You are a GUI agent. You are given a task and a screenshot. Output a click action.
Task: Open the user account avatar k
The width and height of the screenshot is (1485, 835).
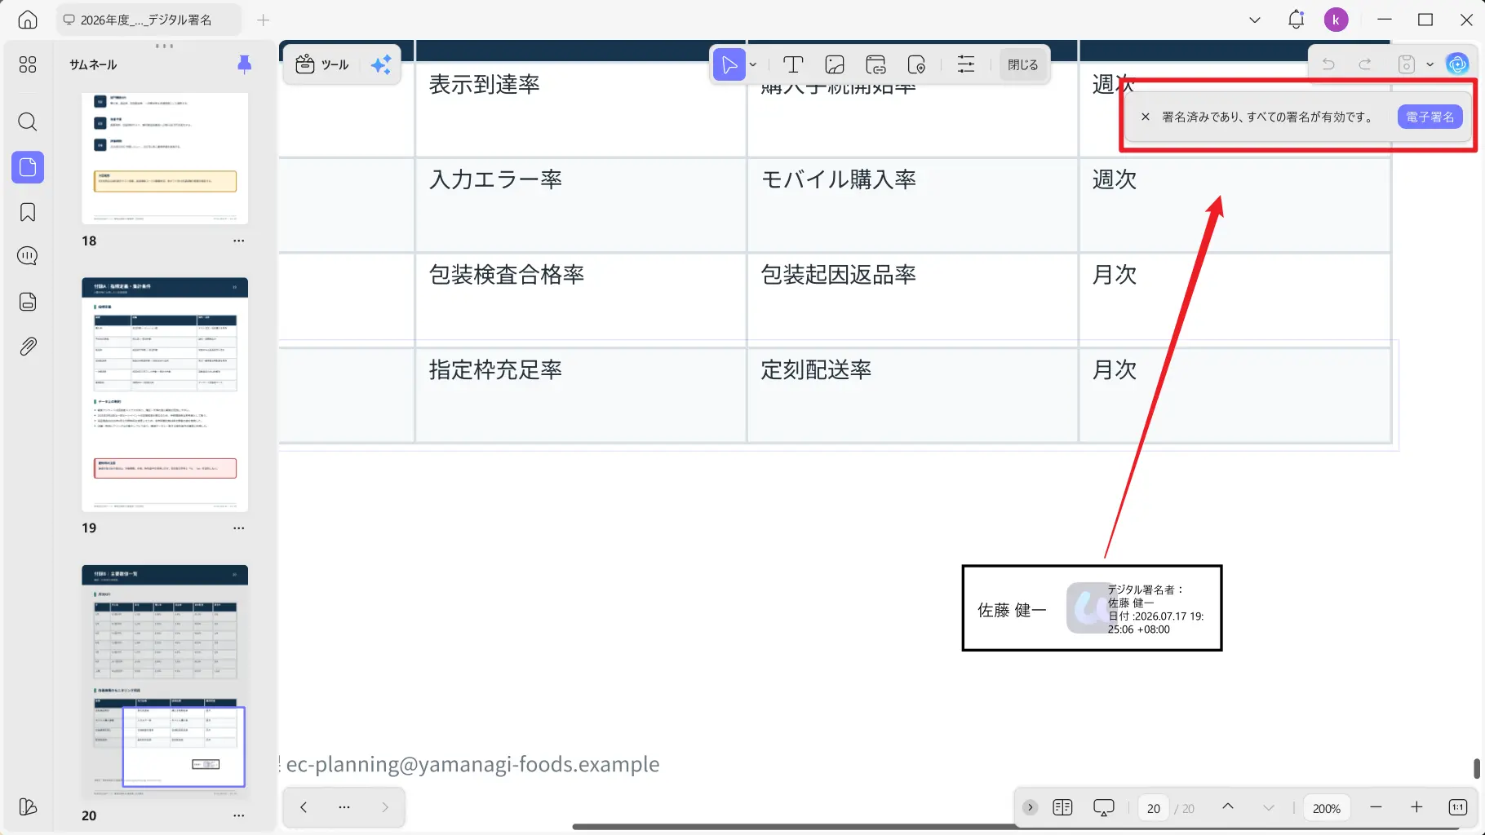click(x=1336, y=20)
